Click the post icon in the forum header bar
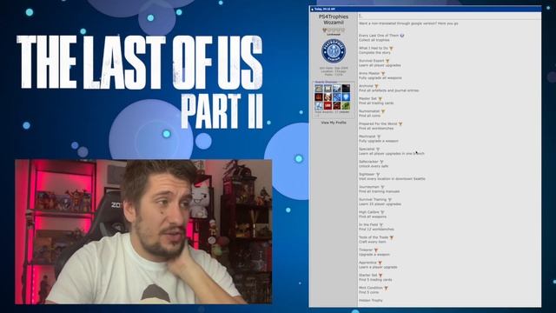Viewport: 556px width, 313px height. click(312, 10)
